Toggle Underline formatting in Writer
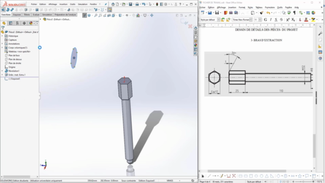 point(276,19)
